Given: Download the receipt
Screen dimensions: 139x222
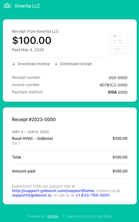Looking at the screenshot, I should [73, 64].
